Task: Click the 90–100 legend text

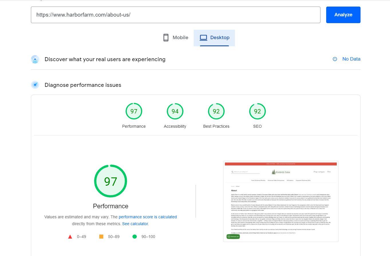Action: click(x=149, y=237)
